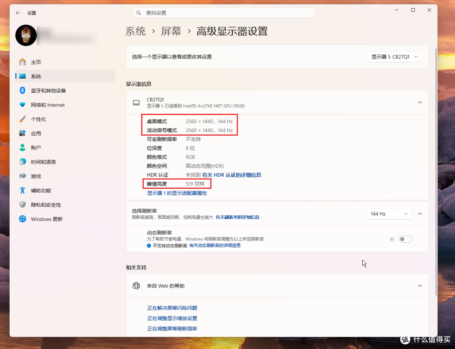Select 主页 label in the sidebar

(x=36, y=62)
